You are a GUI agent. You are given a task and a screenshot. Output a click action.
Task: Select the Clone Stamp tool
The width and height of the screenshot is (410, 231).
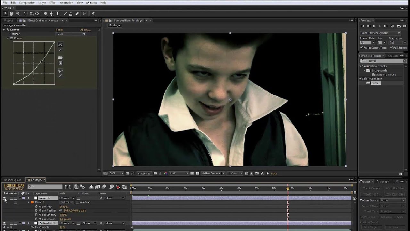(71, 13)
